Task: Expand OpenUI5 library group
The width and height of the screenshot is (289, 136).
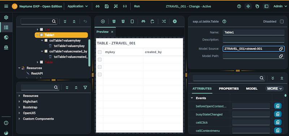Action: 20,113
